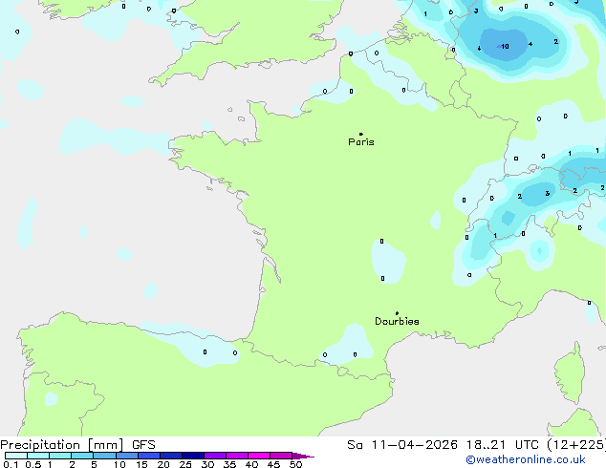Click the legend label 50

point(295,464)
